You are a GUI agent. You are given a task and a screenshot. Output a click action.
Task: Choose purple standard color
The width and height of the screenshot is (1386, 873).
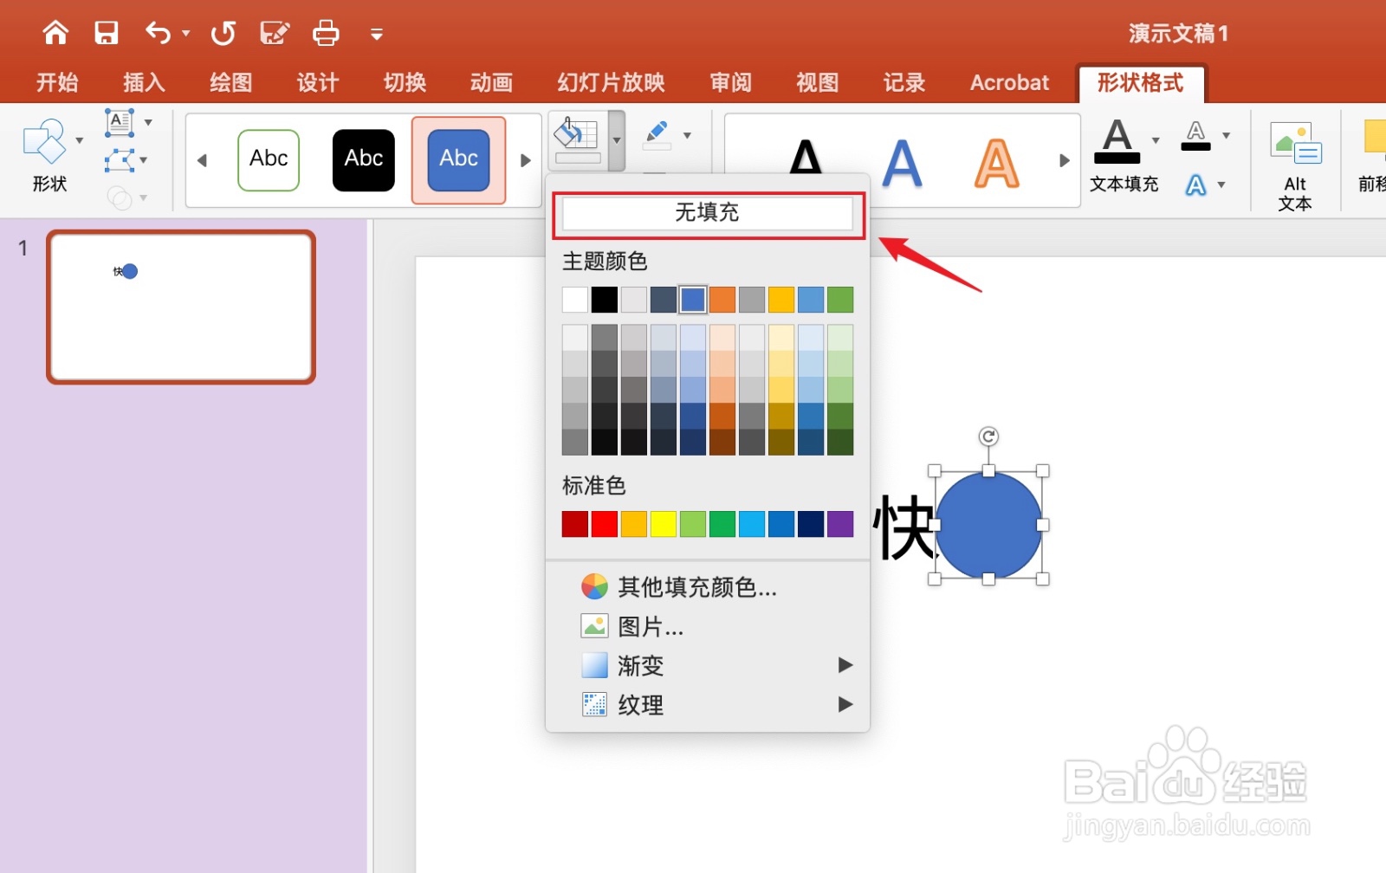[840, 524]
